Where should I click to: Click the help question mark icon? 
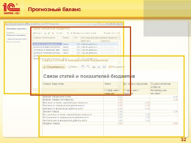coord(119,33)
